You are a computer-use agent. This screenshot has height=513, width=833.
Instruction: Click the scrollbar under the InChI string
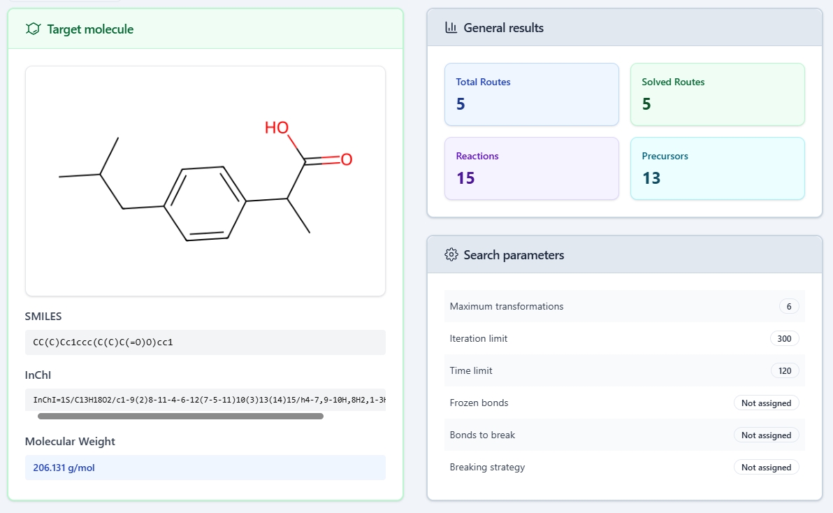click(180, 416)
